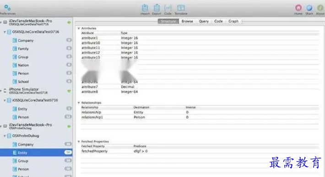Viewport: 325px width, 177px height.
Task: Select Group under OSXProbeDubug
Action: (x=36, y=161)
